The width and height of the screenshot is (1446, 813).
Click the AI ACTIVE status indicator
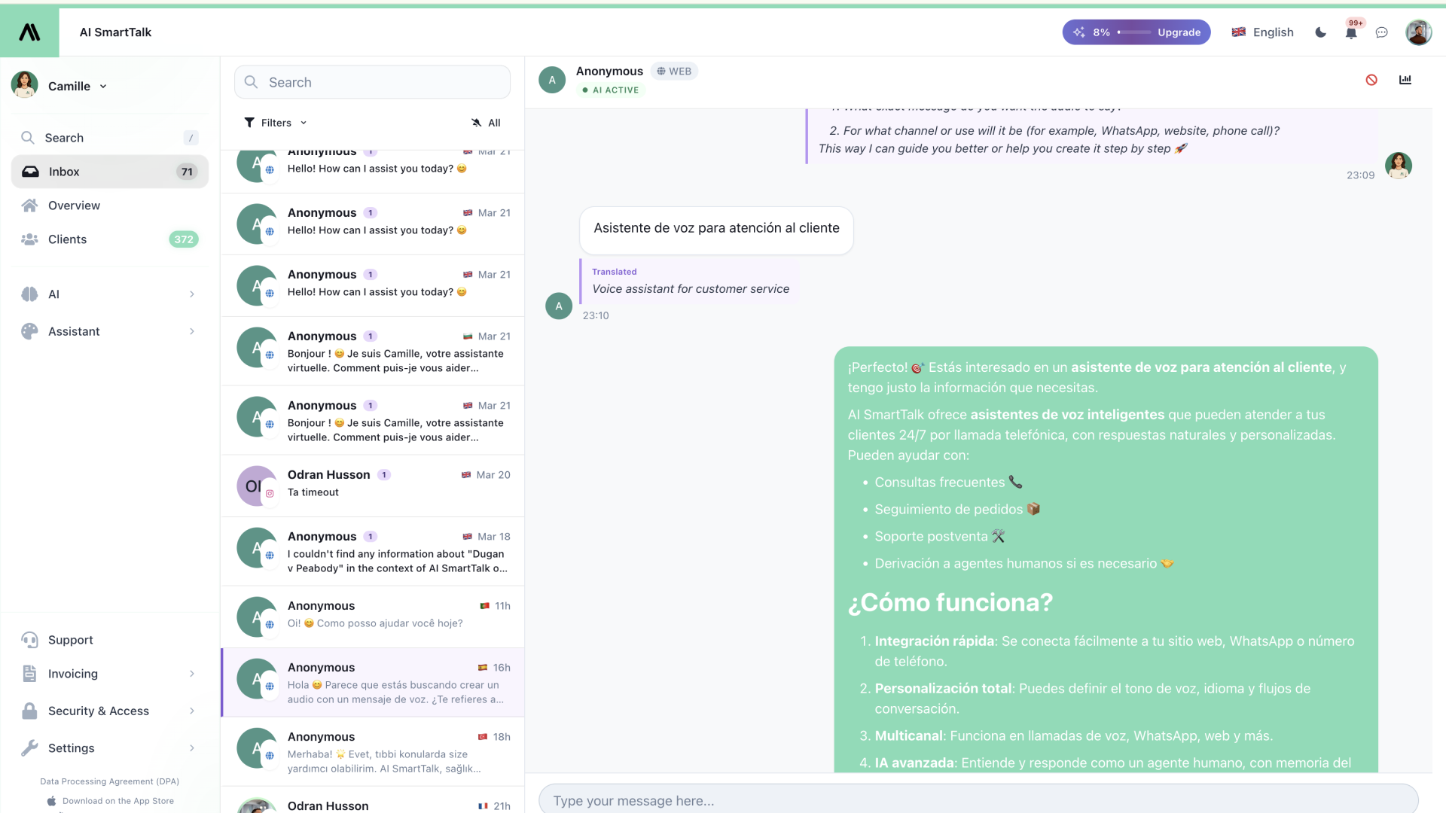tap(610, 90)
